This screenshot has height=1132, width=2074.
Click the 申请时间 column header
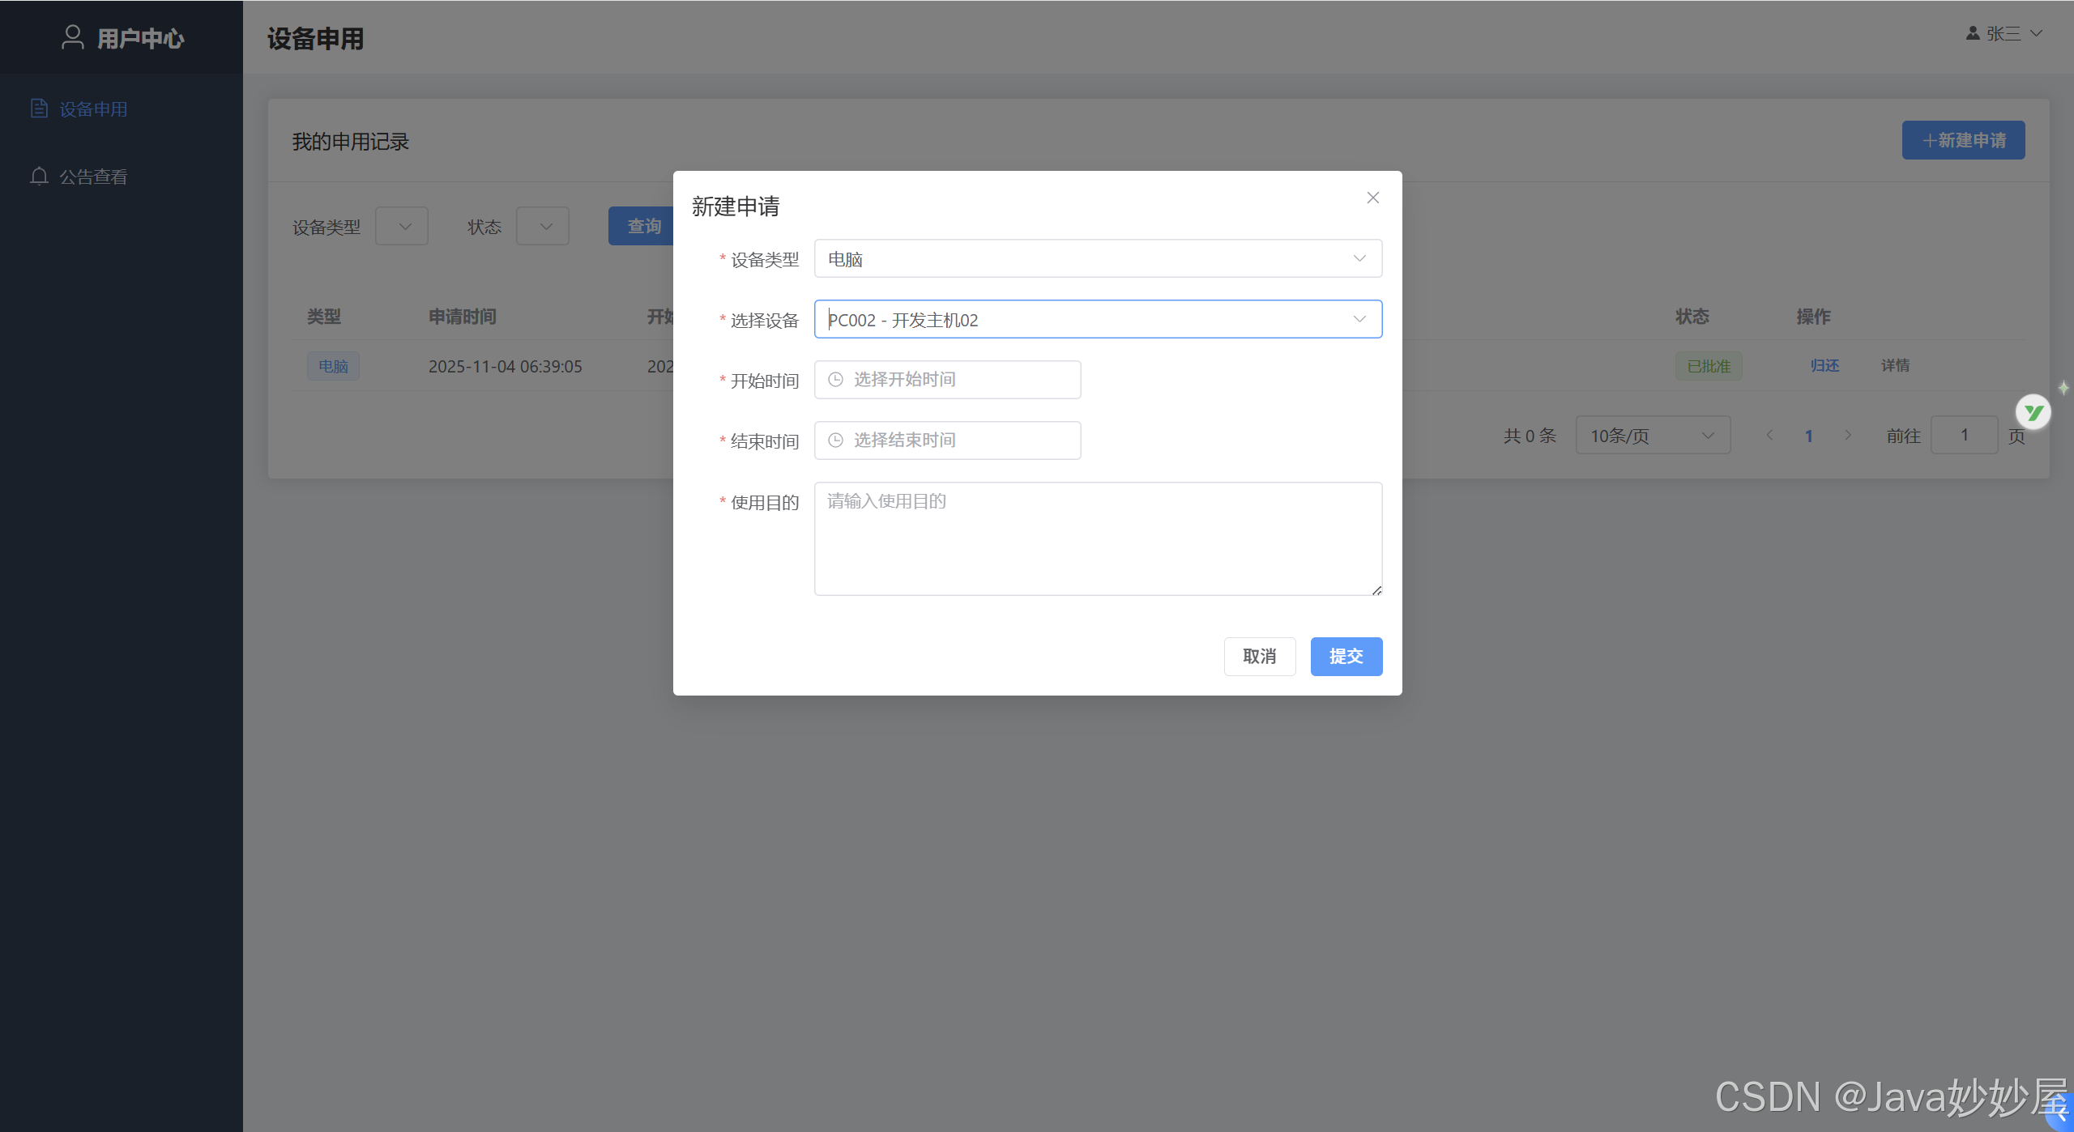click(462, 317)
